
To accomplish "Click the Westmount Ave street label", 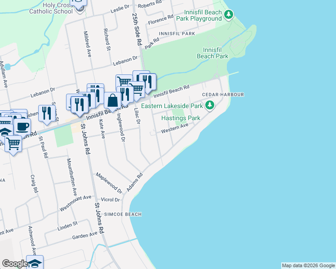I will (75, 203).
